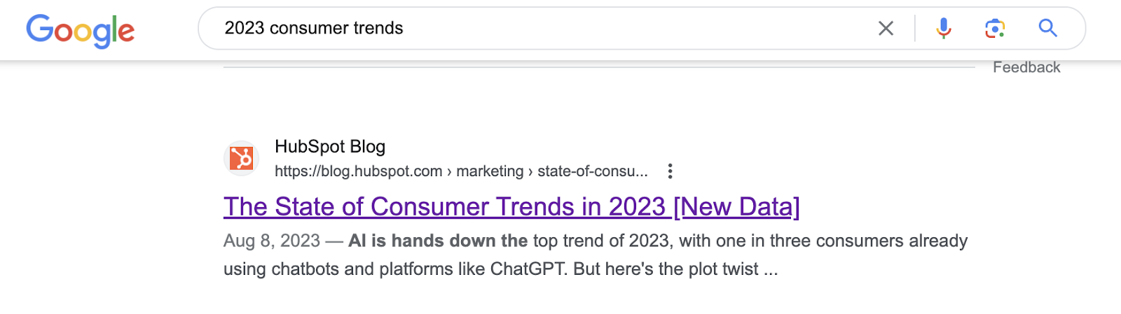Viewport: 1121px width, 314px height.
Task: Click inside the search box text
Action: pyautogui.click(x=314, y=28)
